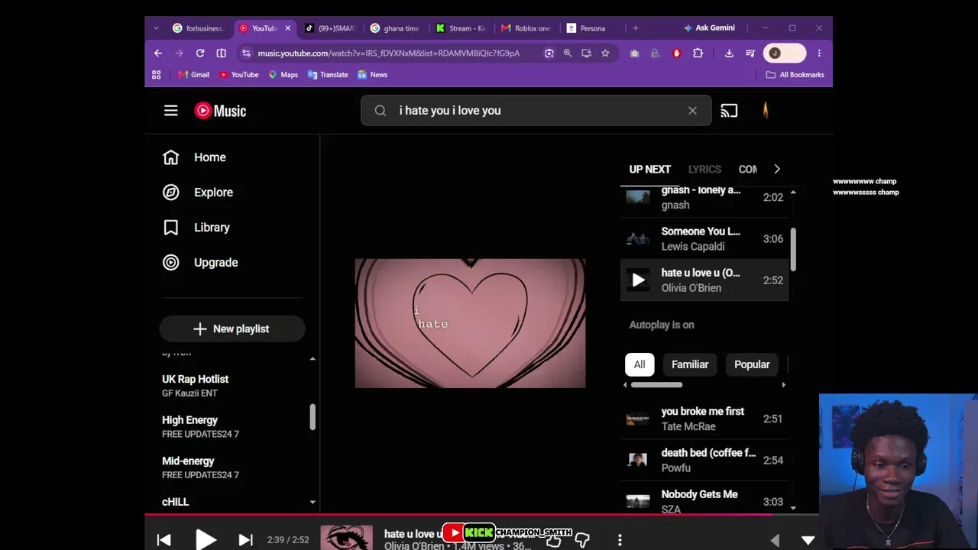Click the Chrome side panel icon
The width and height of the screenshot is (978, 550).
point(221,53)
